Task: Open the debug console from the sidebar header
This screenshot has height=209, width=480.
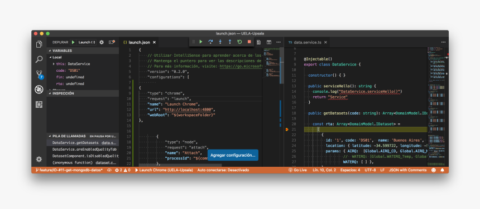Action: click(x=112, y=42)
